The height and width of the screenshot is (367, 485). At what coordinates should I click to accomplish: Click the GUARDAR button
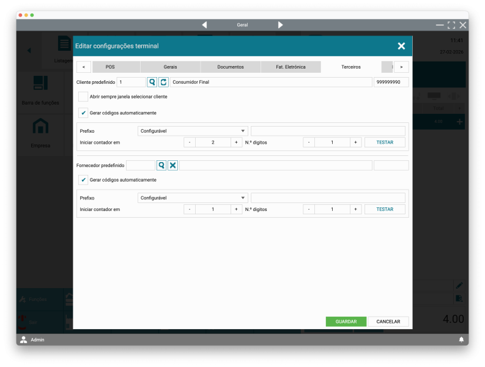(x=346, y=322)
